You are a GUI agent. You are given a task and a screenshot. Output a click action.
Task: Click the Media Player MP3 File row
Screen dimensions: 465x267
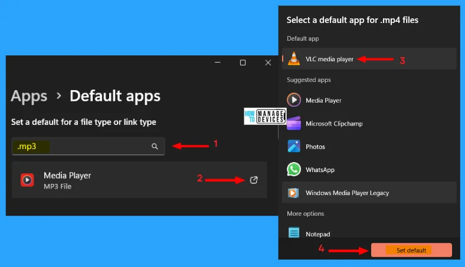139,180
